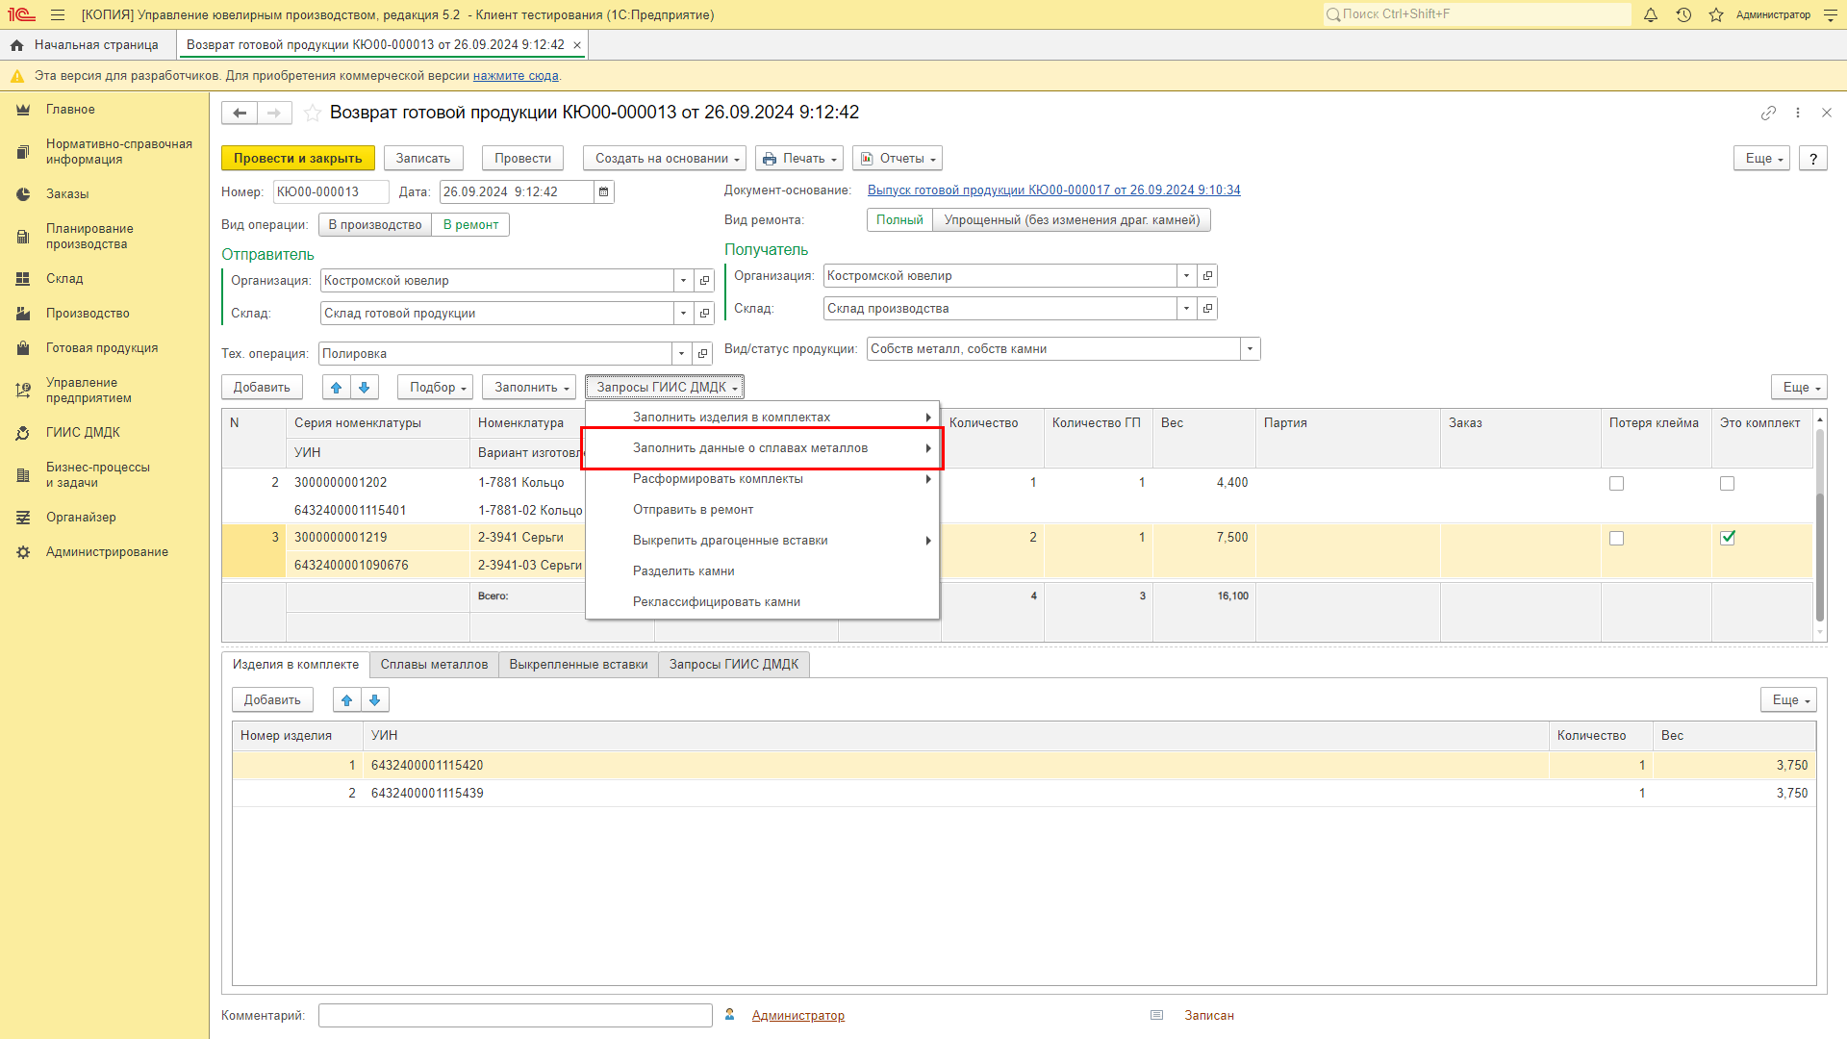Open history clock icon
The height and width of the screenshot is (1039, 1847).
1683,14
